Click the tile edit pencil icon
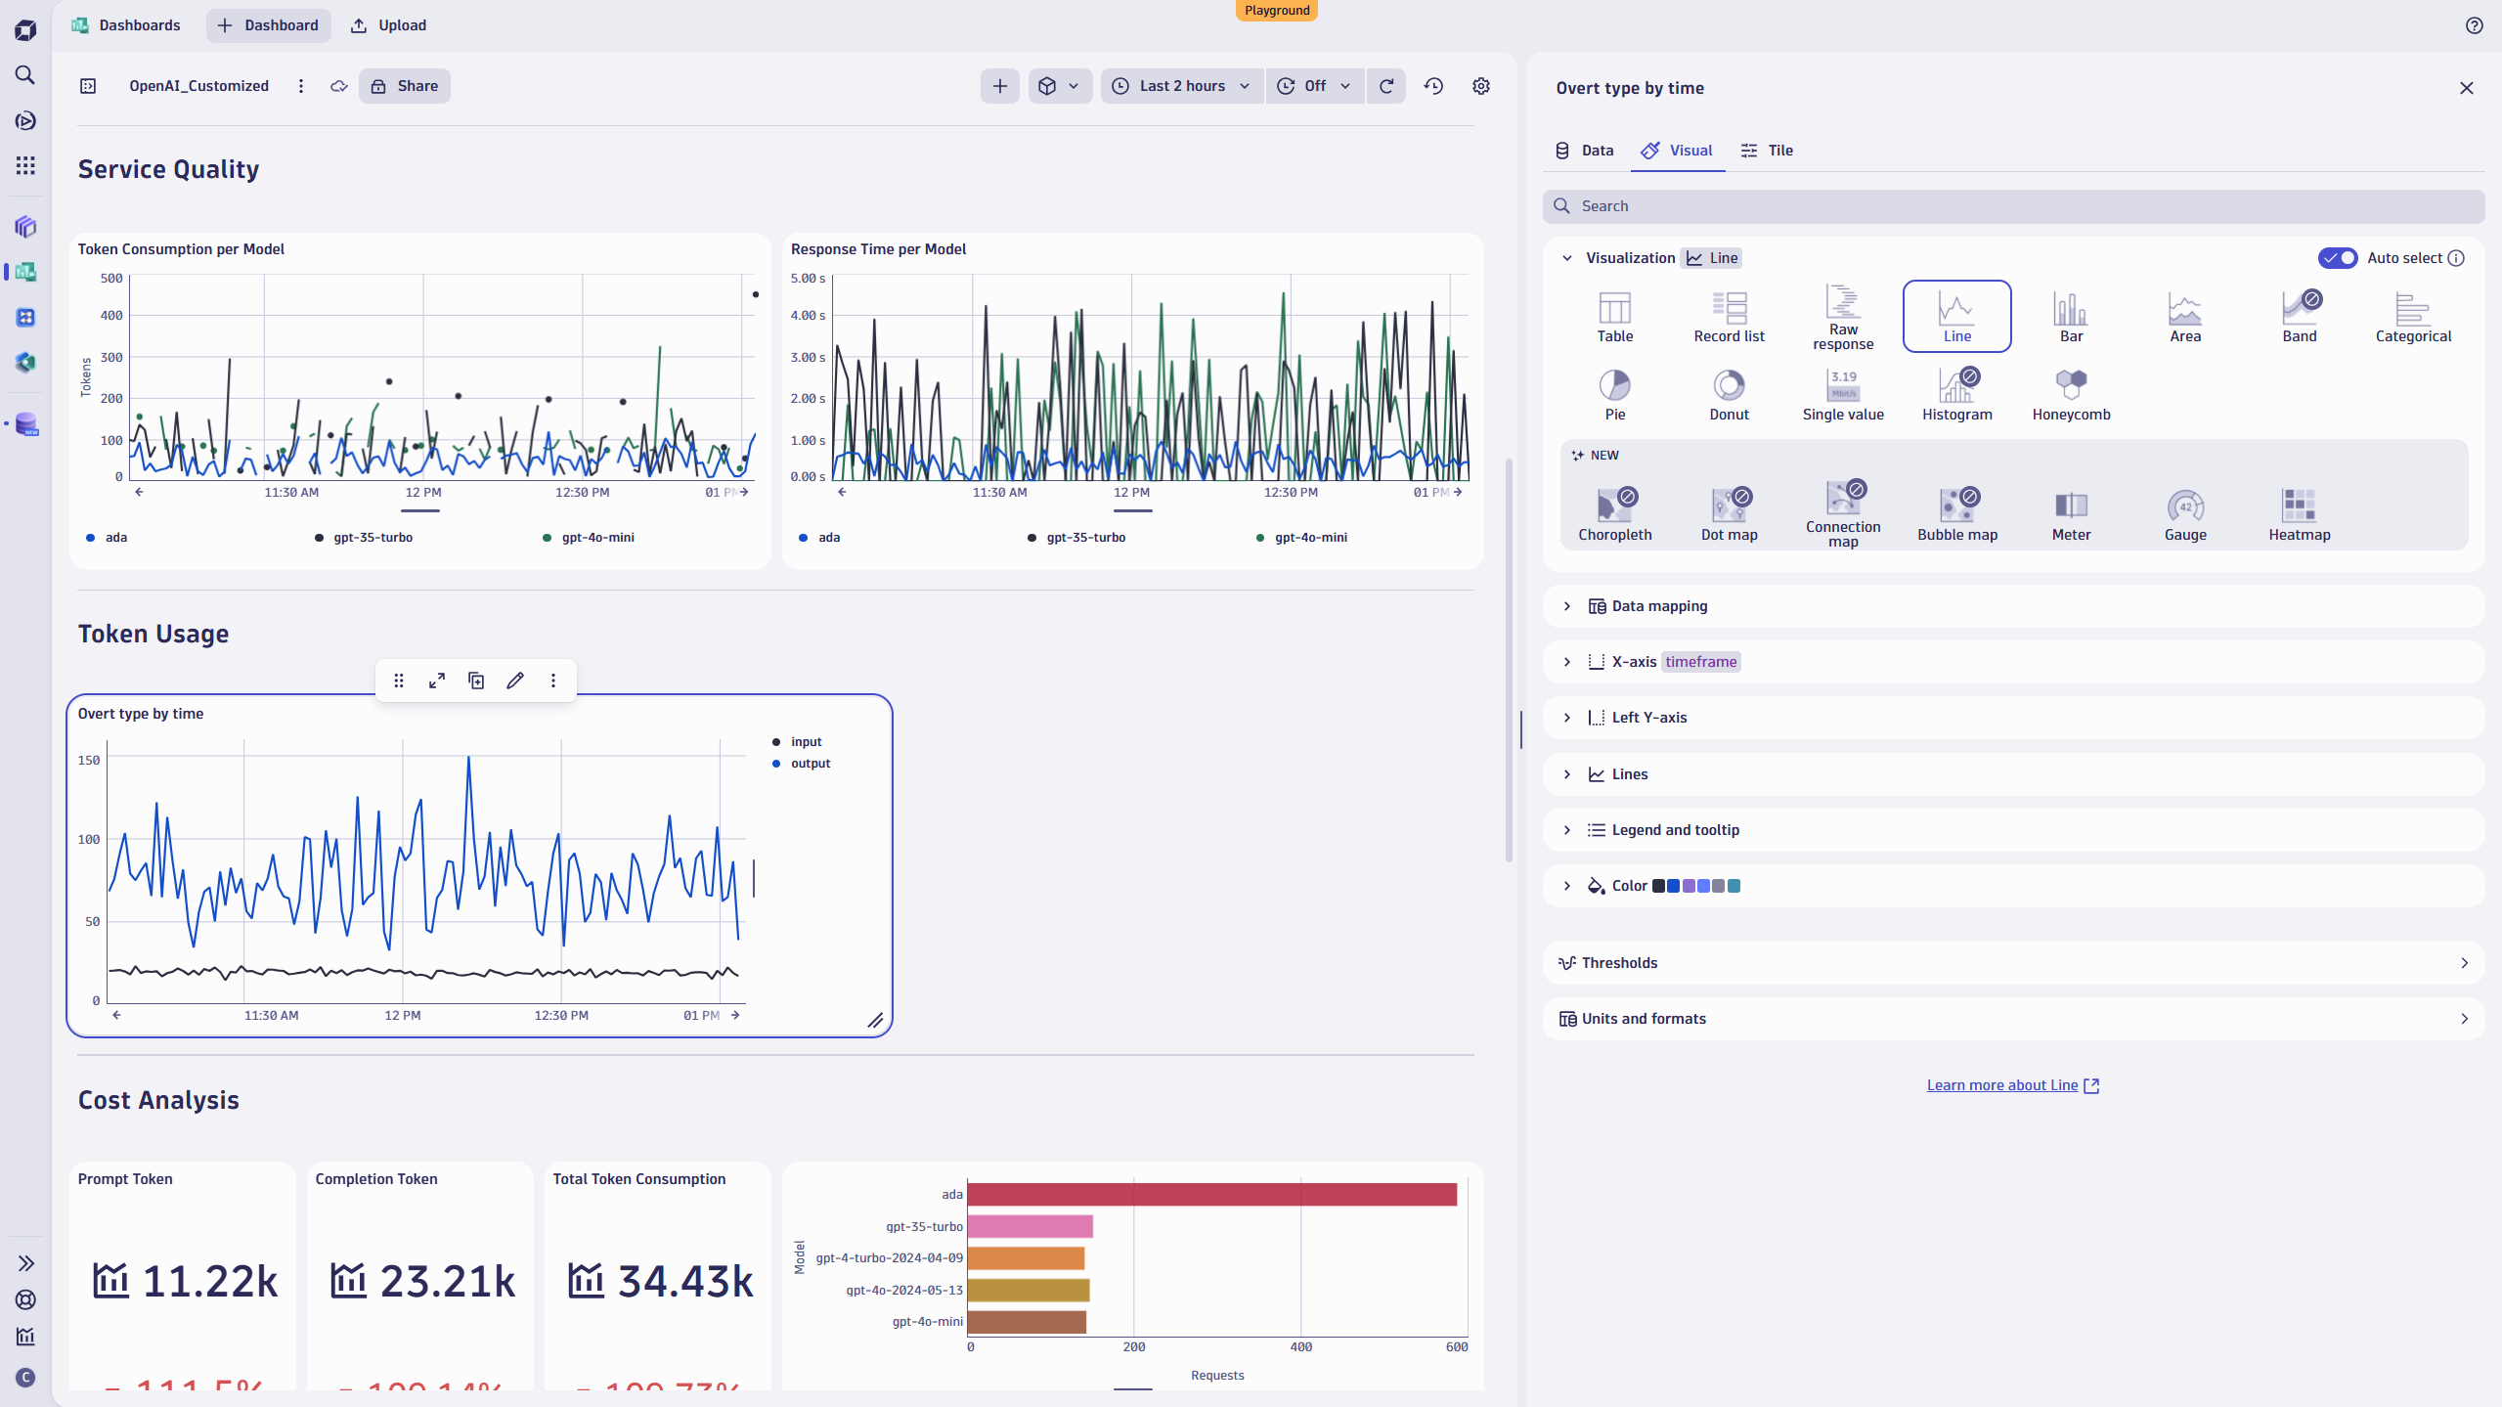Image resolution: width=2502 pixels, height=1407 pixels. (515, 681)
